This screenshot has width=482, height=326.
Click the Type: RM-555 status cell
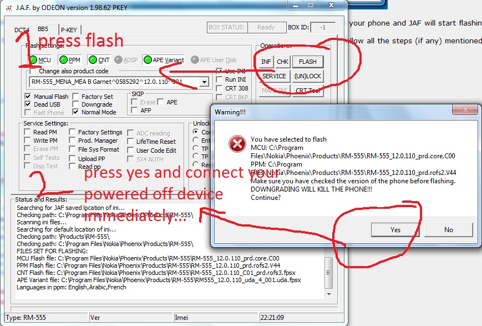47,317
